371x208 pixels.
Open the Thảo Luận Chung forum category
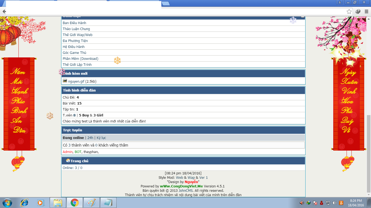(x=76, y=29)
